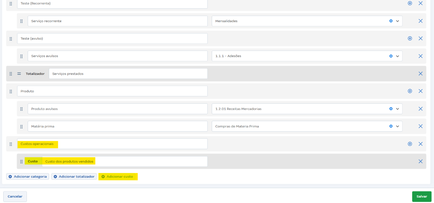Click drag handle of Matéria prima row

click(x=21, y=127)
